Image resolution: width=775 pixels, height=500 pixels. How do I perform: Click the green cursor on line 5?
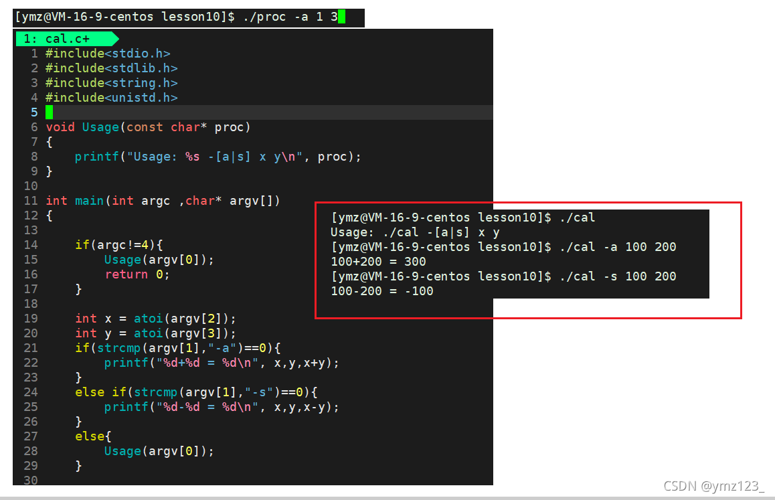50,112
